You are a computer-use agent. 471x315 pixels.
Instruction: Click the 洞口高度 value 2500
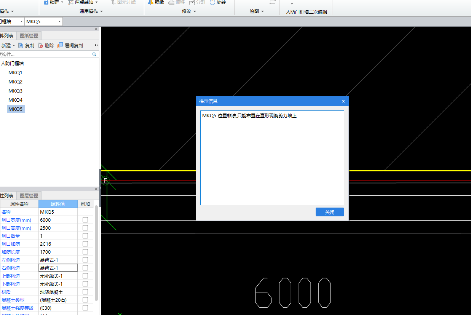[58, 228]
